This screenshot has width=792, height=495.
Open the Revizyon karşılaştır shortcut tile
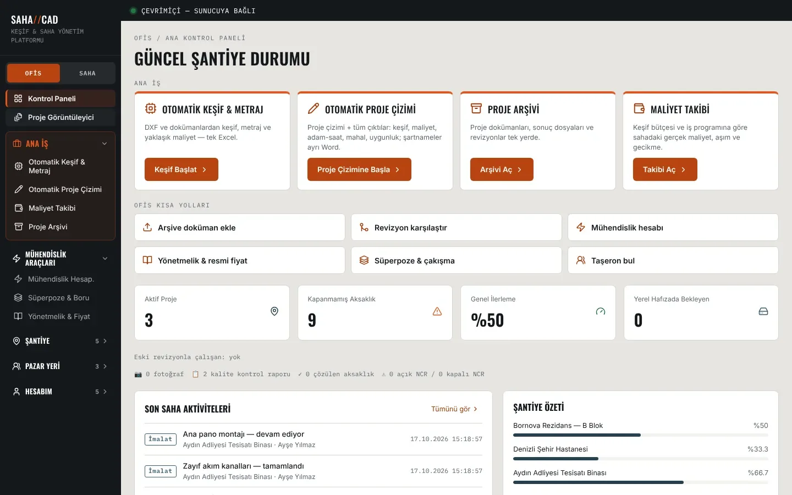click(457, 227)
